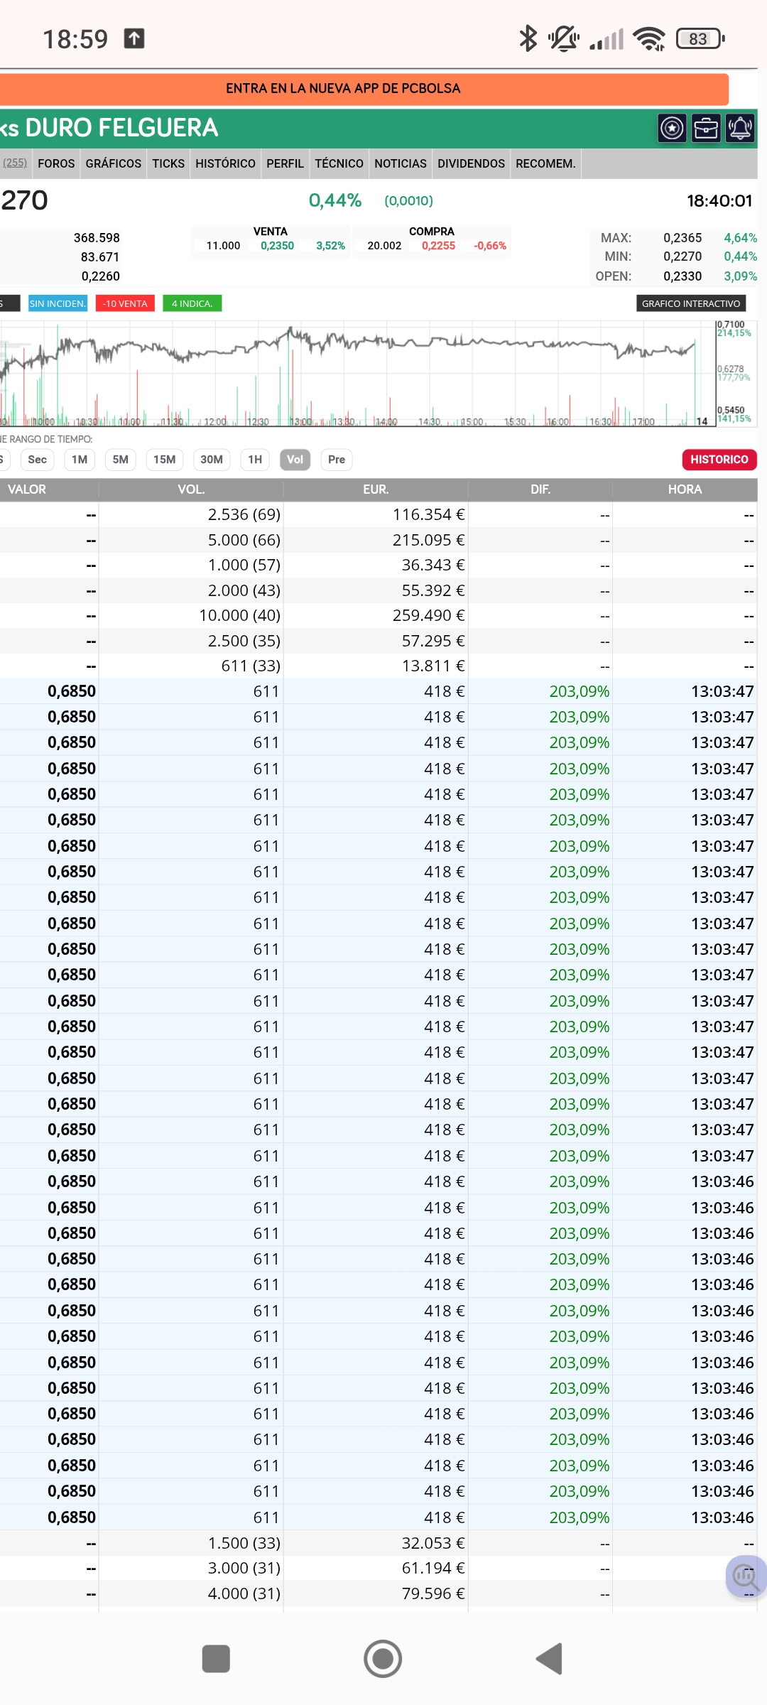
Task: Tap the floating chart magnifier icon
Action: point(745,1576)
